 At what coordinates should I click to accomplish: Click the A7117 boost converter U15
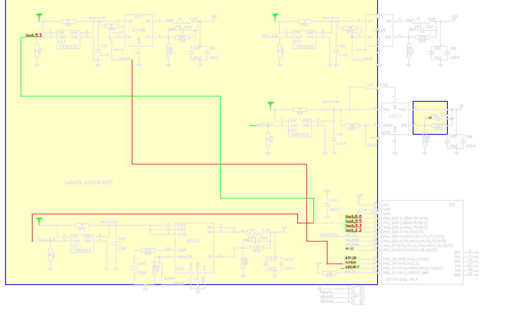tap(395, 119)
